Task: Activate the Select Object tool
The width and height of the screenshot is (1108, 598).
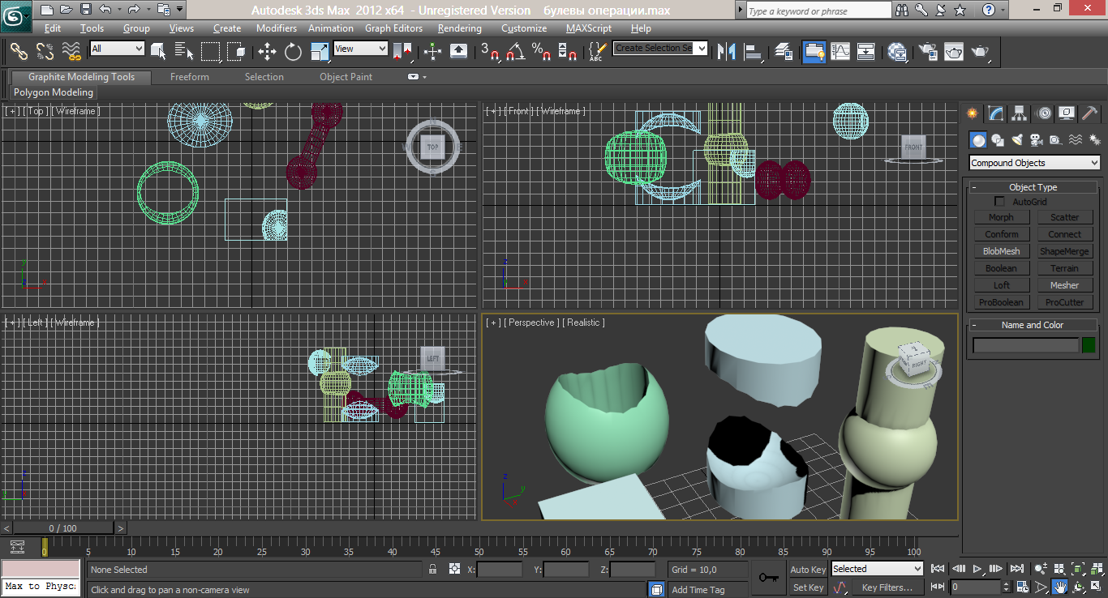Action: 158,52
